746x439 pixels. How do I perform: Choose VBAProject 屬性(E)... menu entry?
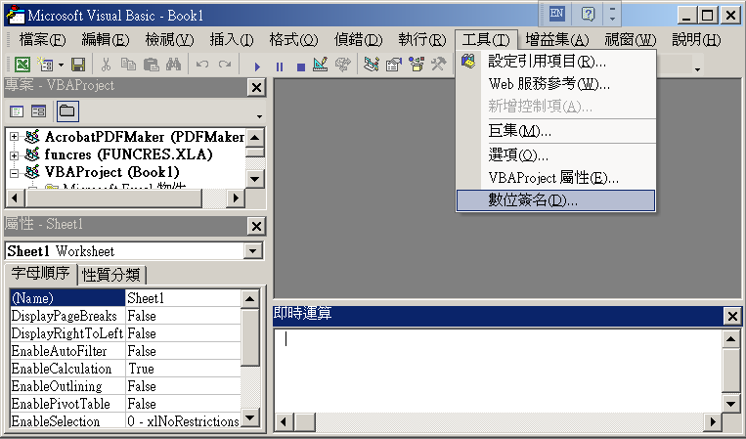coord(555,178)
